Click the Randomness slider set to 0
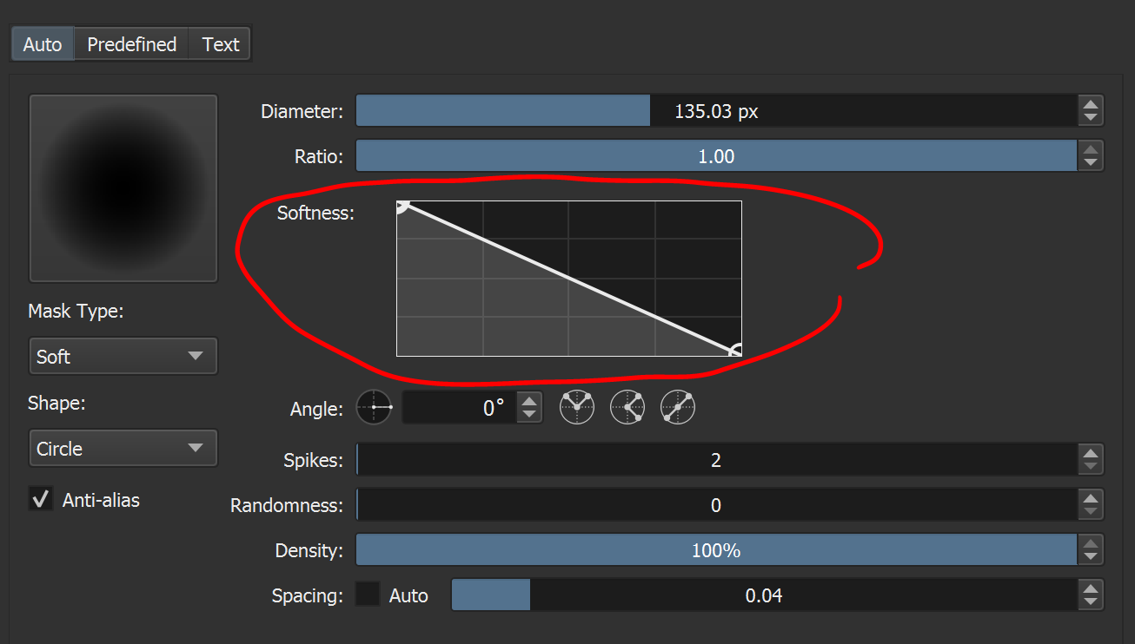 coord(717,505)
